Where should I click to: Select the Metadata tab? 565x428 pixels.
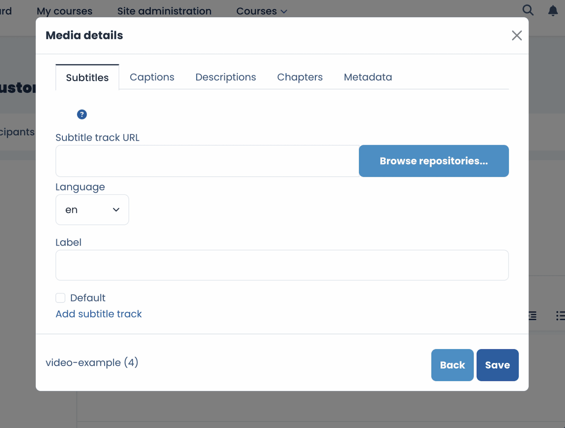coord(368,77)
